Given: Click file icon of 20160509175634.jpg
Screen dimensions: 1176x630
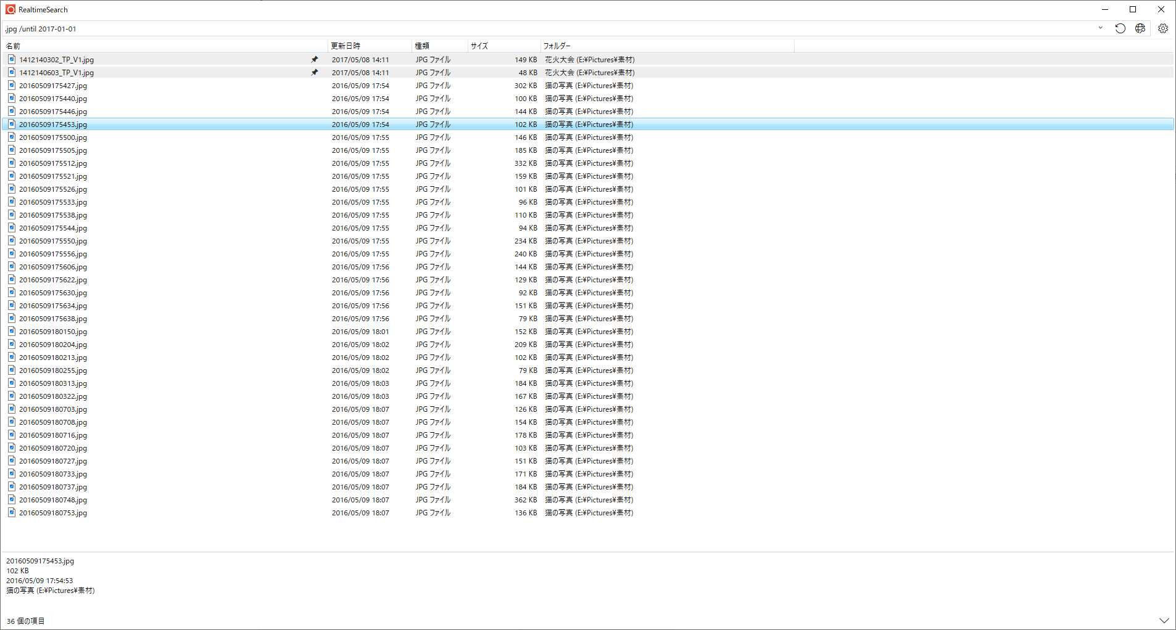Looking at the screenshot, I should 12,305.
